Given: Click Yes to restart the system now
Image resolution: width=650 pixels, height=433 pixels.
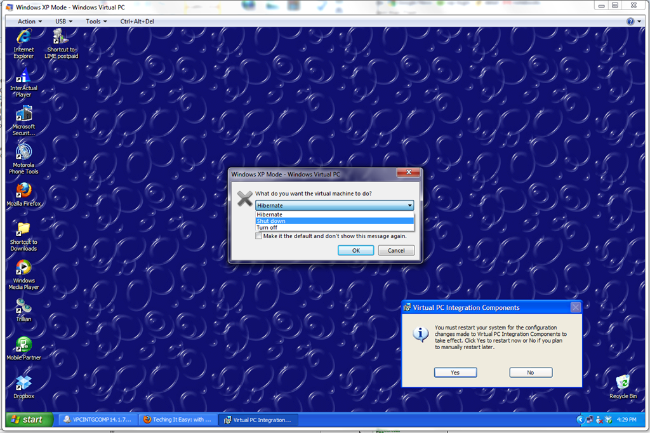Looking at the screenshot, I should coord(455,373).
